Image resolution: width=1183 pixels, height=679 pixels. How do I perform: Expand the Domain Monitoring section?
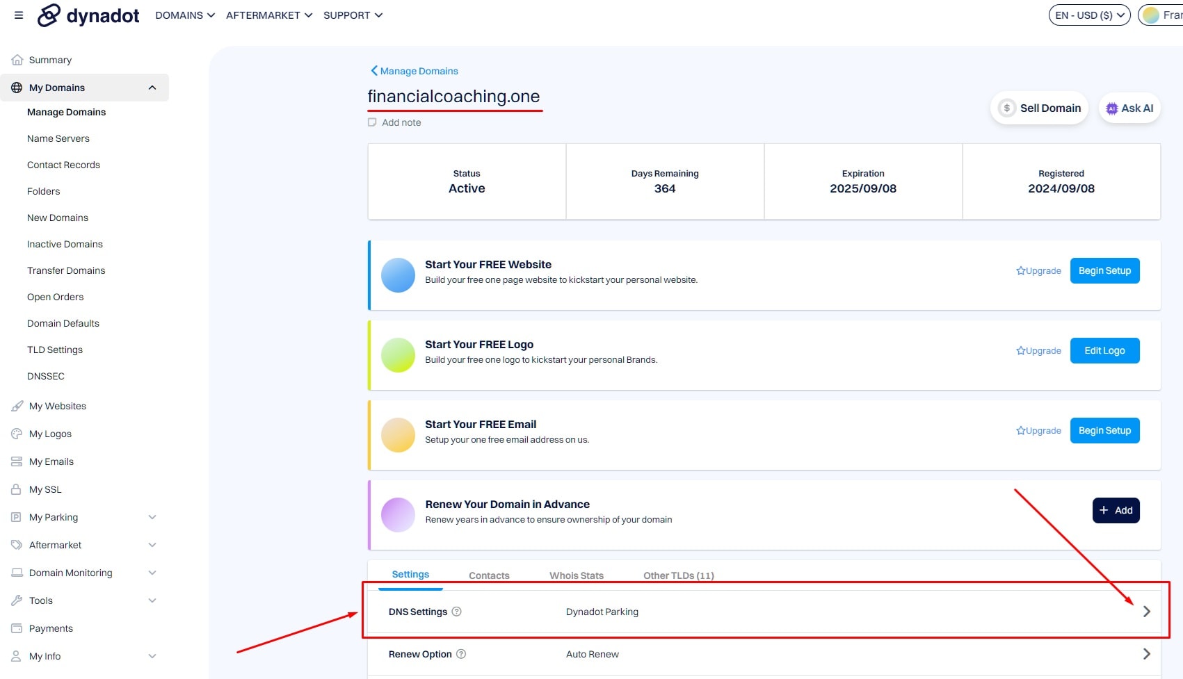click(x=152, y=573)
